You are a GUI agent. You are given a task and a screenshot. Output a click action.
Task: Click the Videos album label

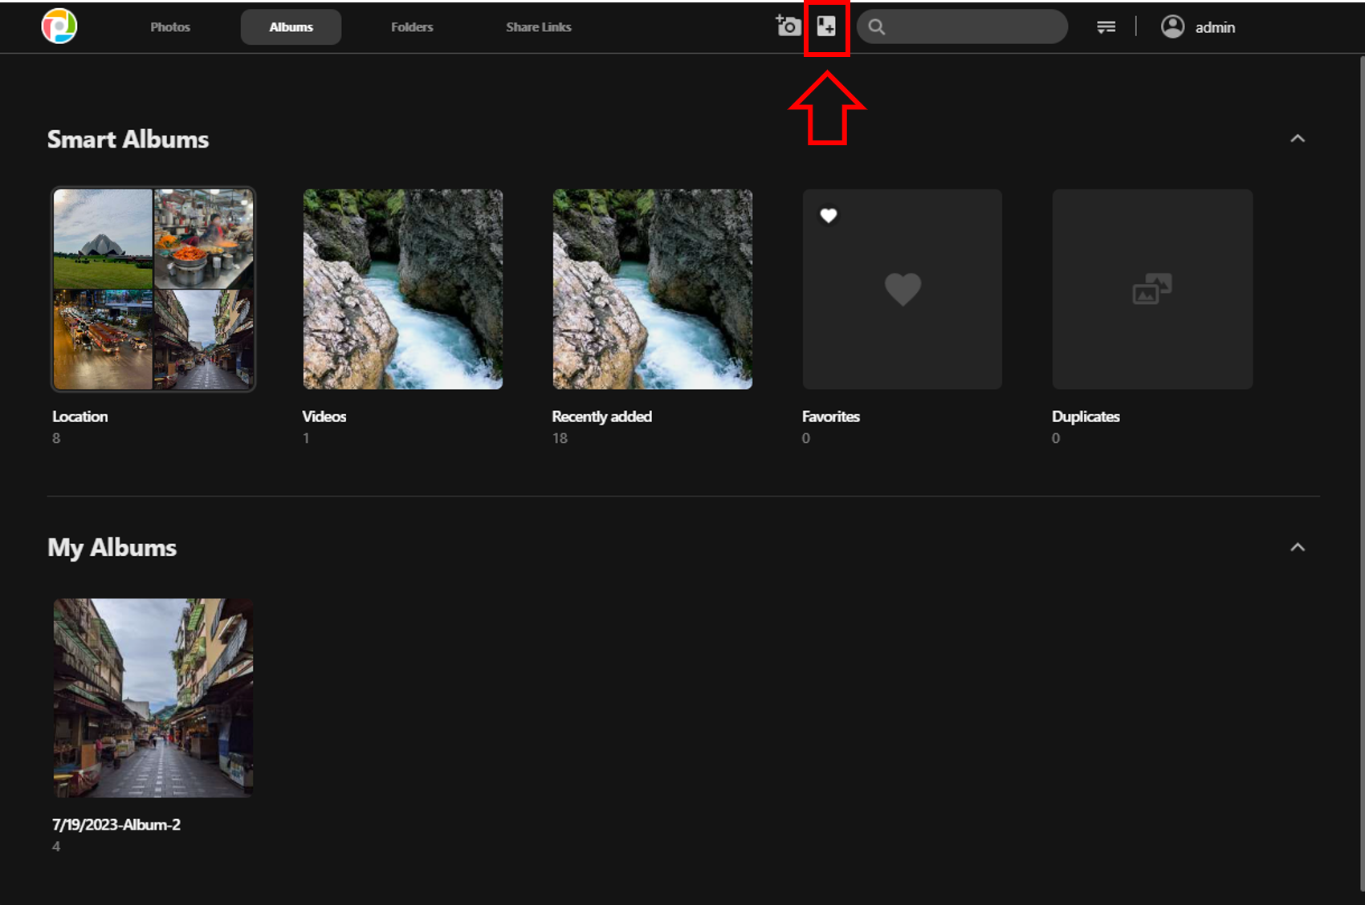(324, 416)
